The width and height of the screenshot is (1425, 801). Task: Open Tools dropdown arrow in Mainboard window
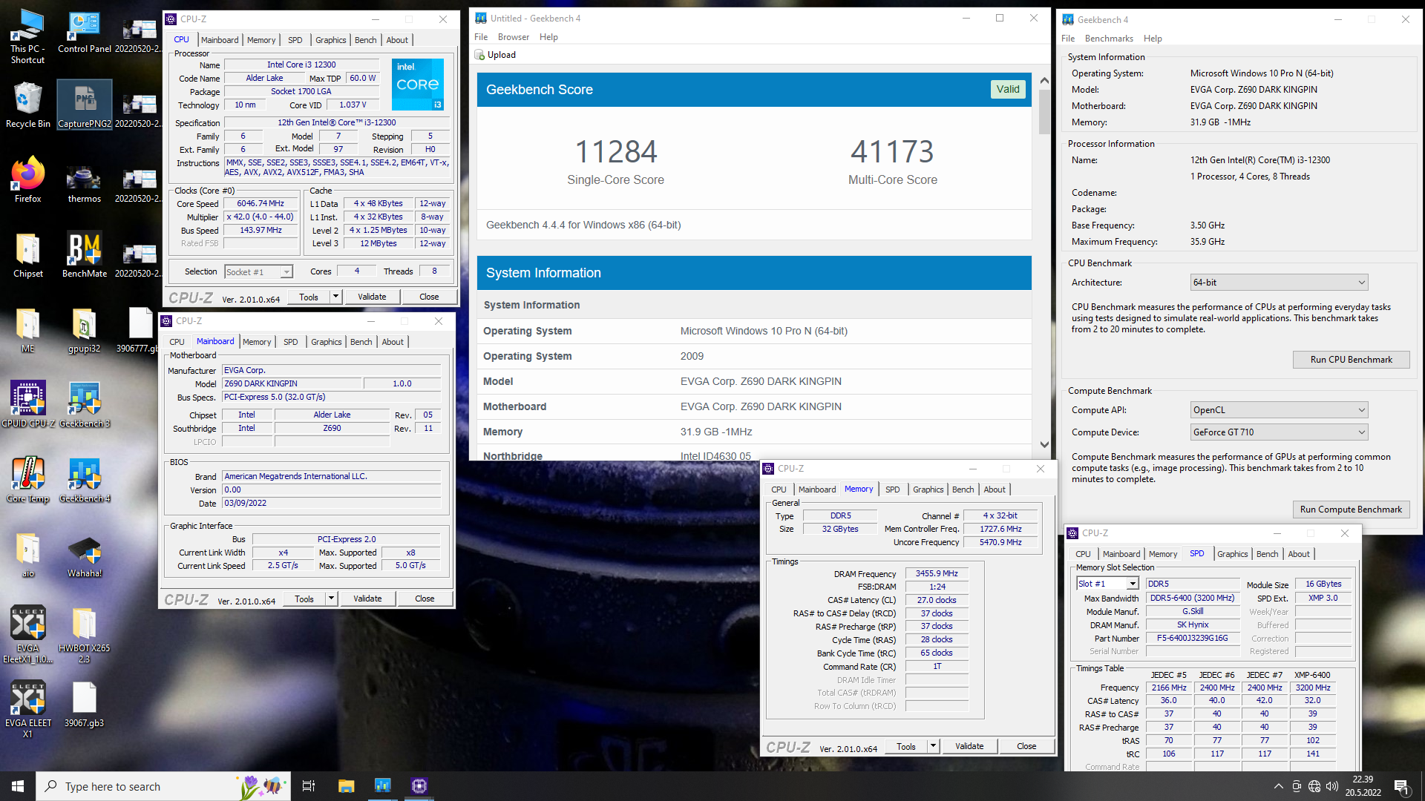[x=331, y=599]
